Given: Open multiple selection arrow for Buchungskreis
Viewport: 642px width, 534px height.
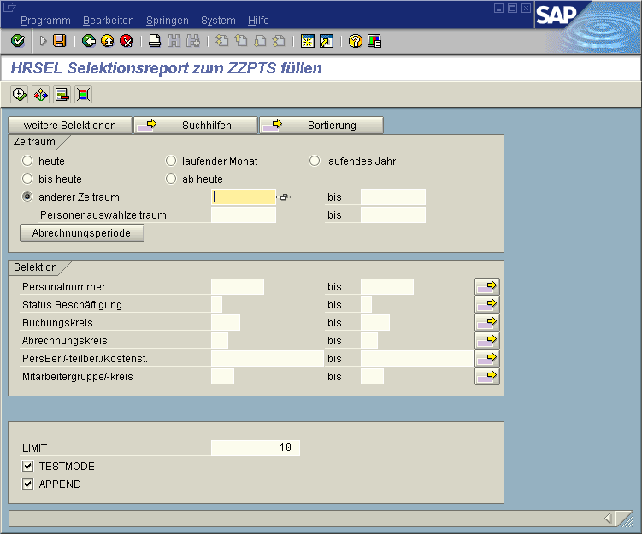Looking at the screenshot, I should (x=487, y=322).
